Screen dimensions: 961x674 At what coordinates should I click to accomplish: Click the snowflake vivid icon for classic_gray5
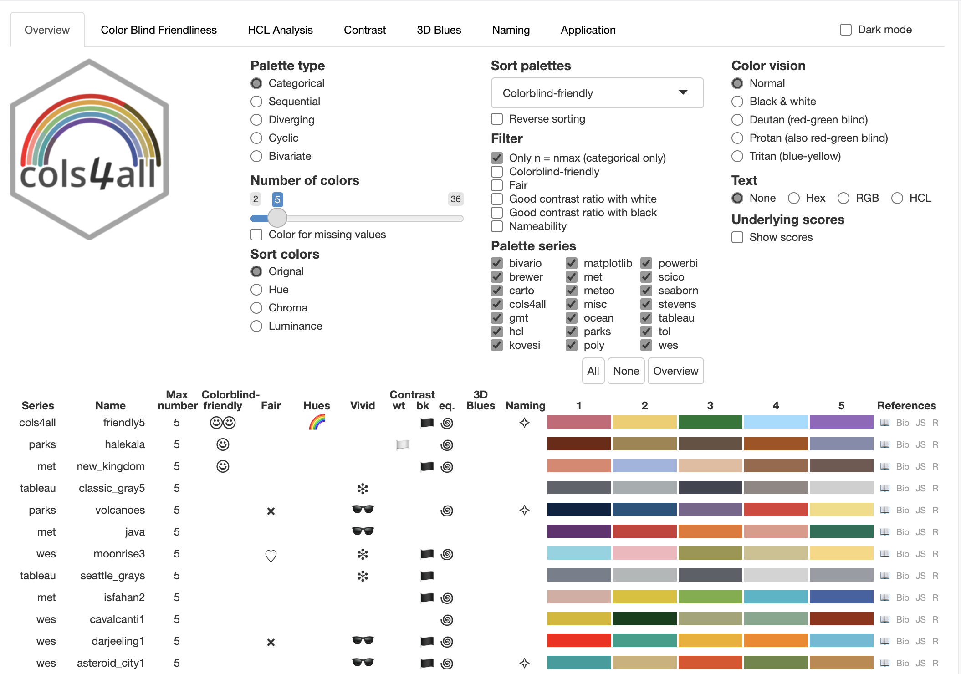(x=363, y=489)
